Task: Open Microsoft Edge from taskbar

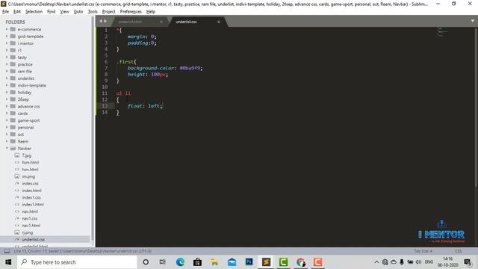Action: 180,262
